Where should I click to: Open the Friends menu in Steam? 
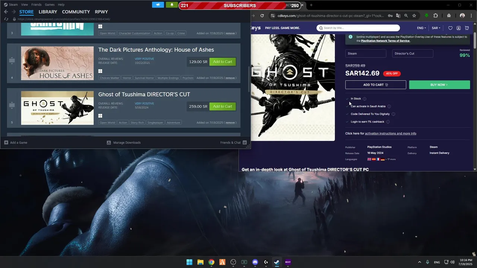coord(37,4)
